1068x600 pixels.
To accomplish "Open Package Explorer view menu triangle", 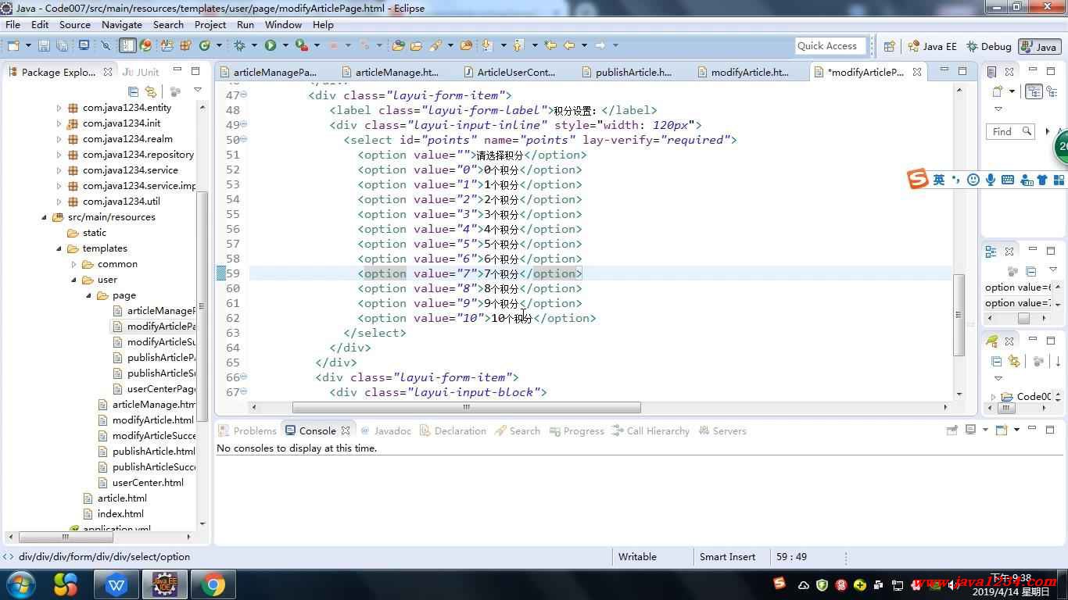I will (198, 91).
